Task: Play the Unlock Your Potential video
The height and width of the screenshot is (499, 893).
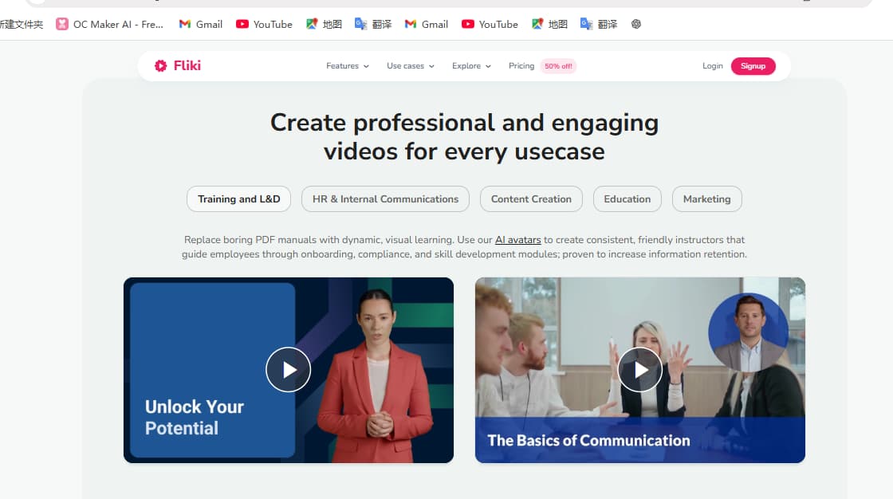Action: pos(288,369)
